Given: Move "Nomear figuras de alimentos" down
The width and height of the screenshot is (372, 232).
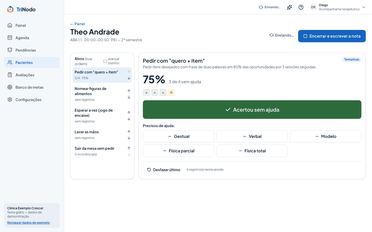Looking at the screenshot, I should [129, 97].
